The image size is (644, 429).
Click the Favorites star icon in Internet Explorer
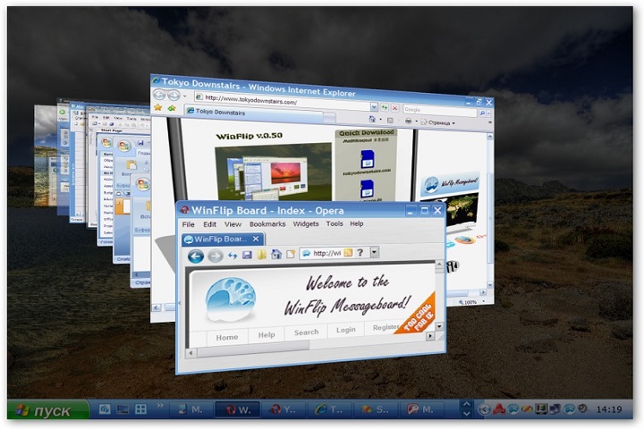158,108
